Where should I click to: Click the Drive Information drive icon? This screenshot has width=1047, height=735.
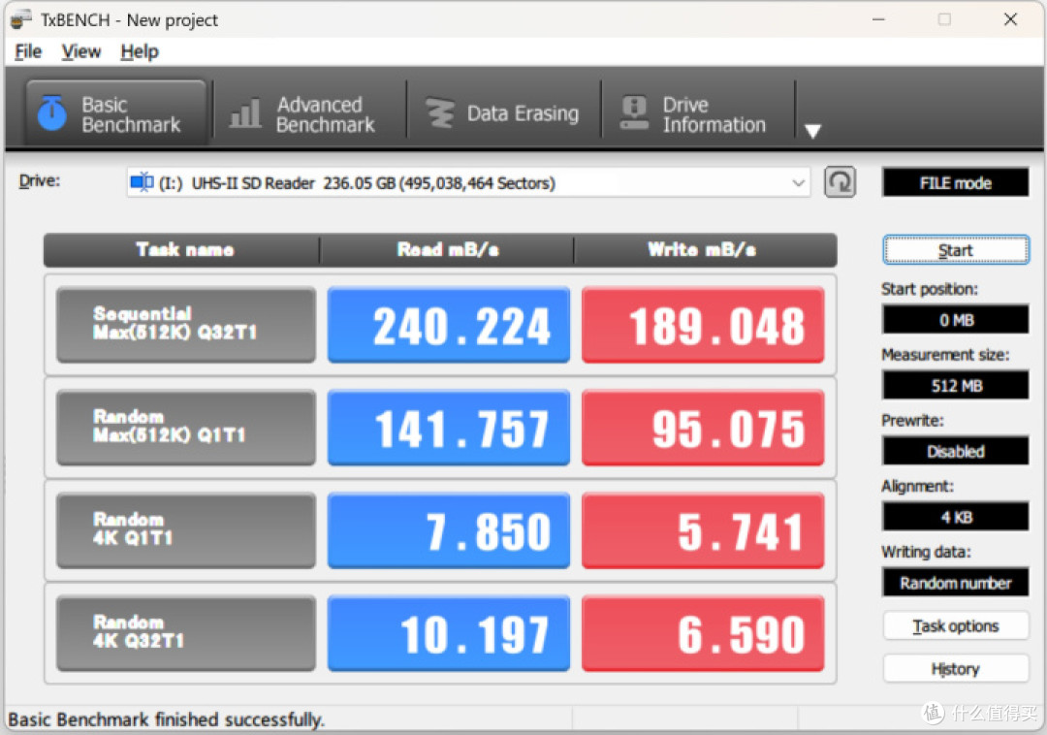tap(634, 112)
